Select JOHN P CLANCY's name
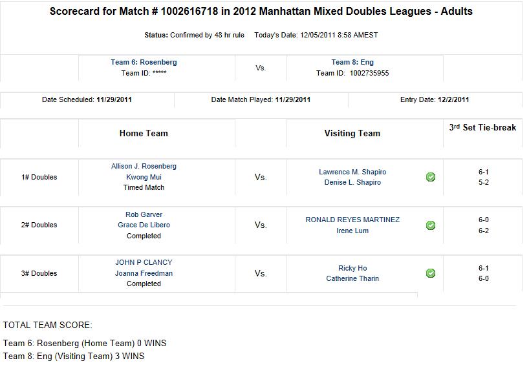Screen dimensions: 529x372 [x=144, y=262]
